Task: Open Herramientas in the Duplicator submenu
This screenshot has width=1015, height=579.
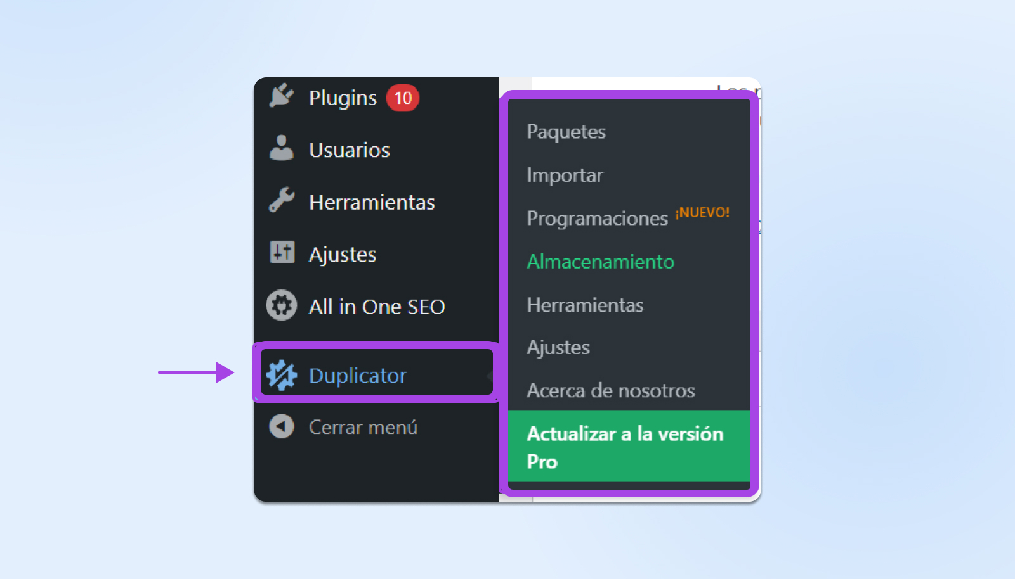Action: click(x=585, y=305)
